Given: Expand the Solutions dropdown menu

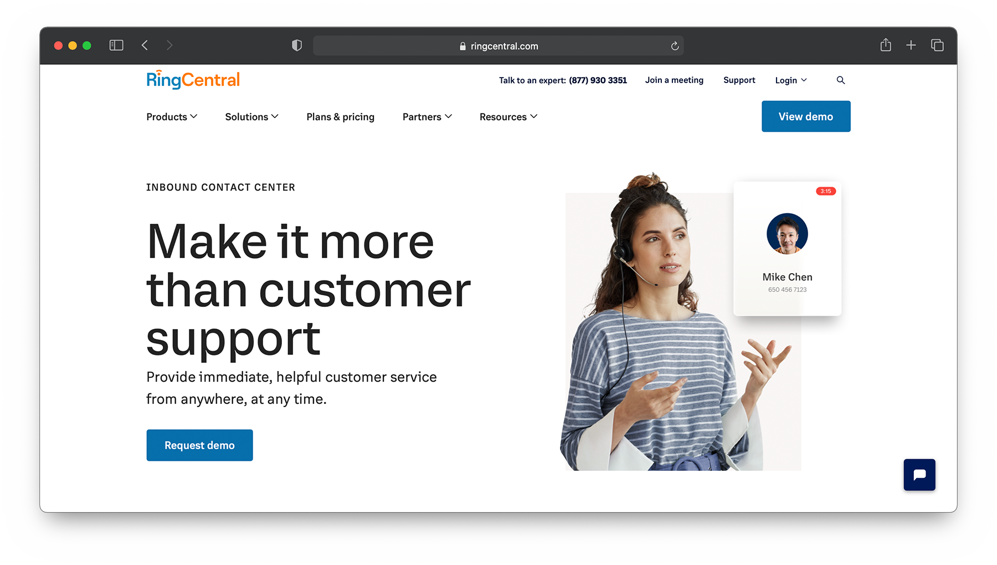Looking at the screenshot, I should (251, 117).
